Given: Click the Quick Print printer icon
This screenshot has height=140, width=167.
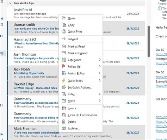Looking at the screenshot, I should pyautogui.click(x=63, y=31).
